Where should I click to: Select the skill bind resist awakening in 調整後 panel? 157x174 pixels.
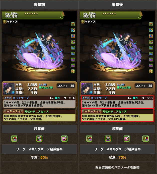click(x=151, y=36)
